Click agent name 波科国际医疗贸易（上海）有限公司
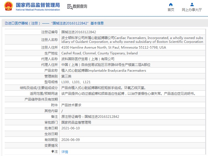This screenshot has height=156, width=208. point(88,59)
